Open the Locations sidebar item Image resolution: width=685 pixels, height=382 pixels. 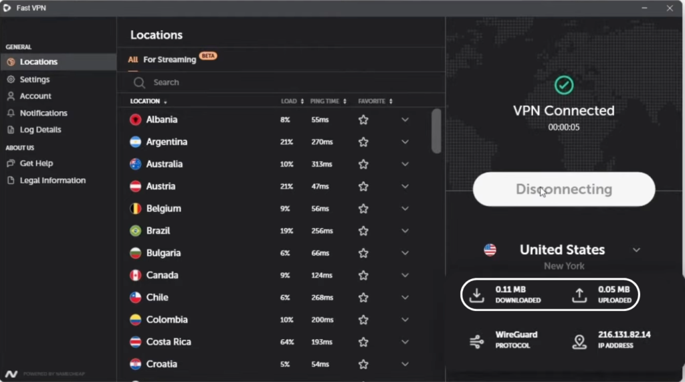coord(59,62)
